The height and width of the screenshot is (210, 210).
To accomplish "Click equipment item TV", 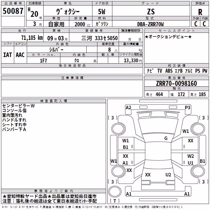I will click(x=160, y=71).
